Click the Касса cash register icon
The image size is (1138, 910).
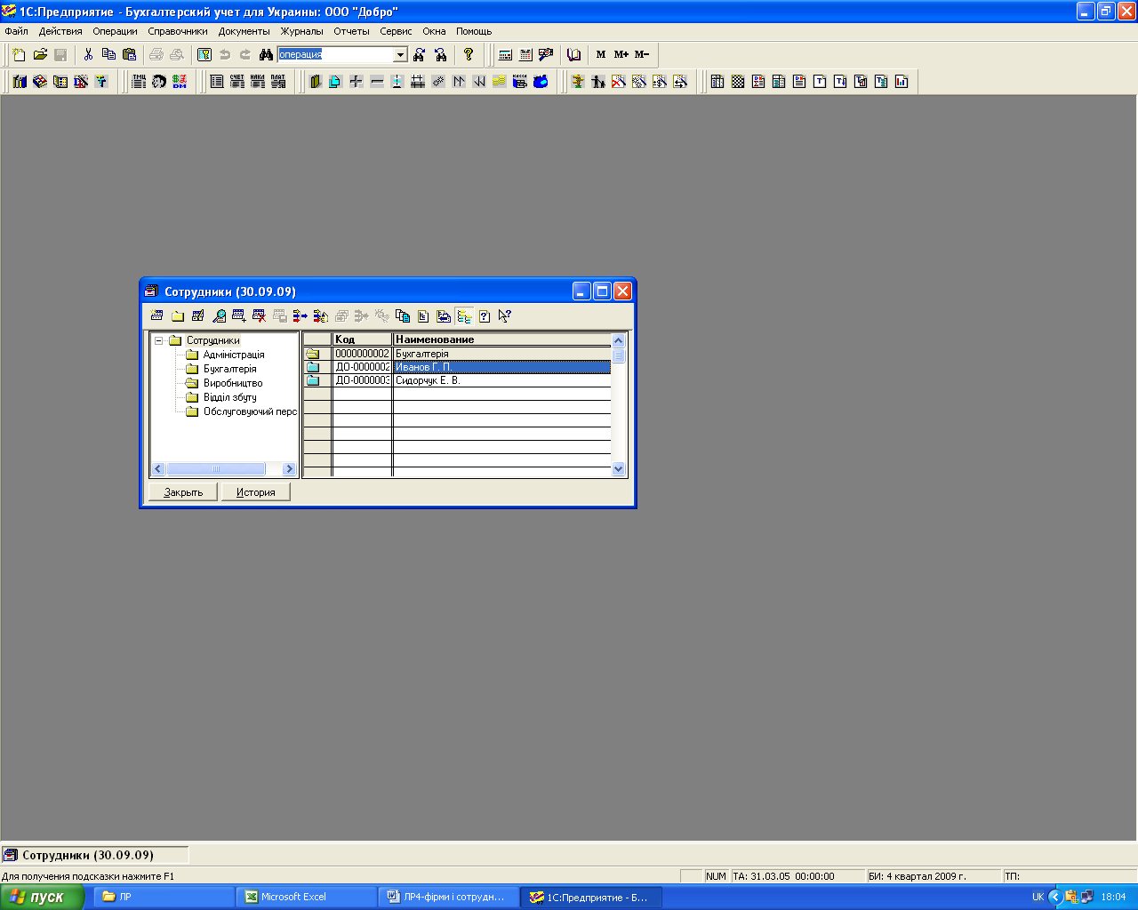(520, 82)
